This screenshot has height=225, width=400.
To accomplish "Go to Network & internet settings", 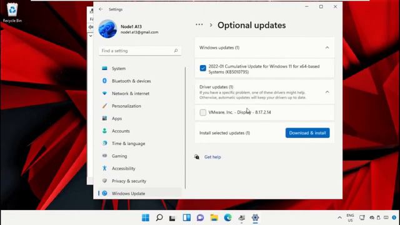I will [140, 93].
